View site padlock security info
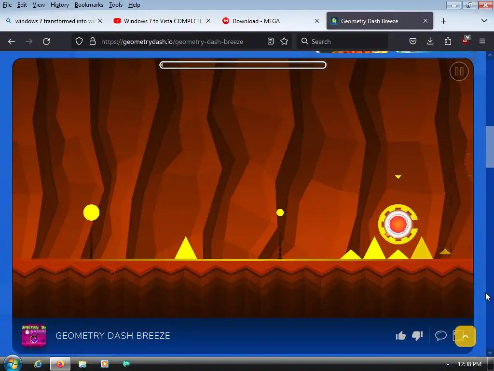The image size is (494, 371). [92, 42]
